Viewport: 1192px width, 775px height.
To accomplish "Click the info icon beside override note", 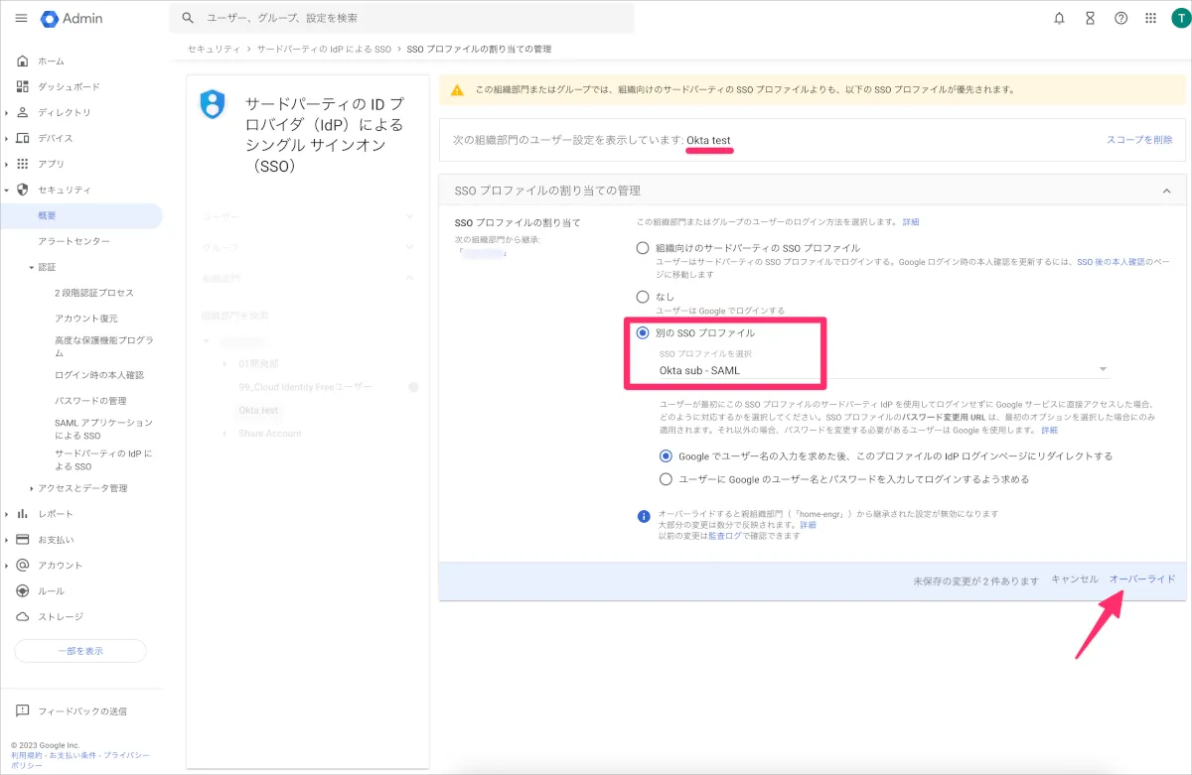I will (x=643, y=515).
